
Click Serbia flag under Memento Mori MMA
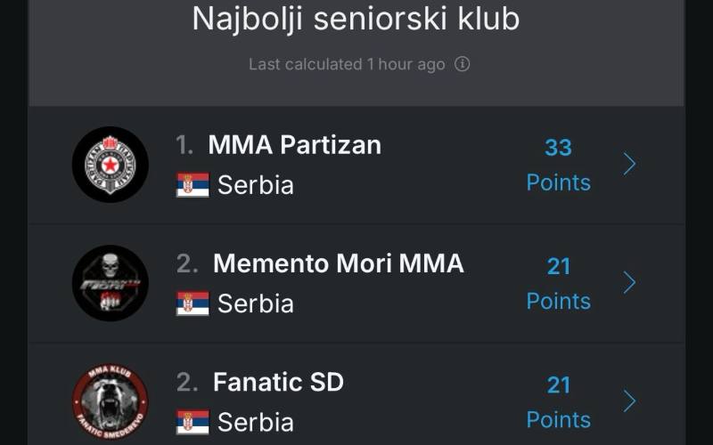[x=193, y=303]
